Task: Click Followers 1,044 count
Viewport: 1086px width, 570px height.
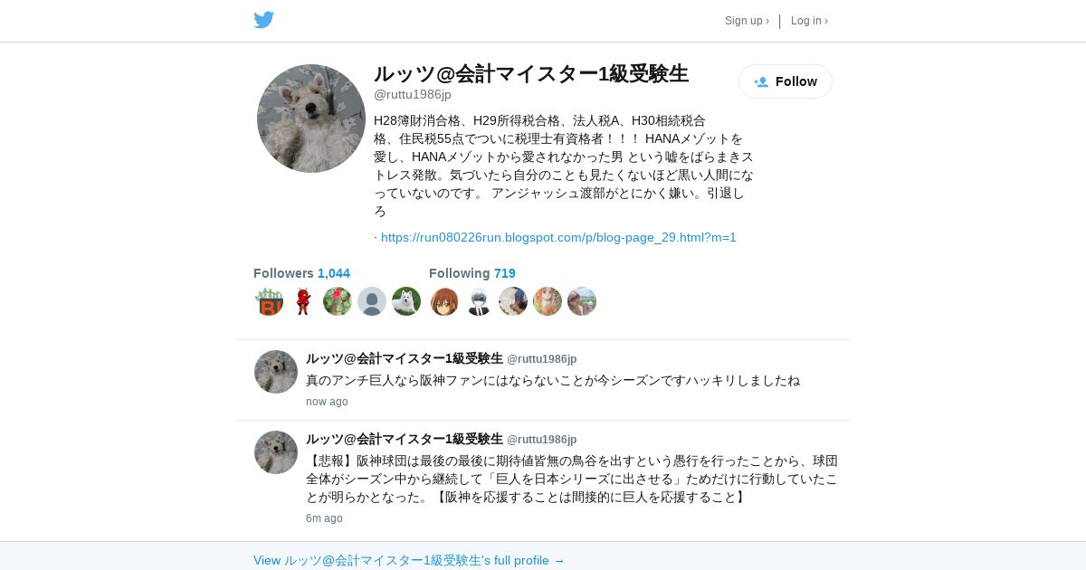Action: [301, 273]
